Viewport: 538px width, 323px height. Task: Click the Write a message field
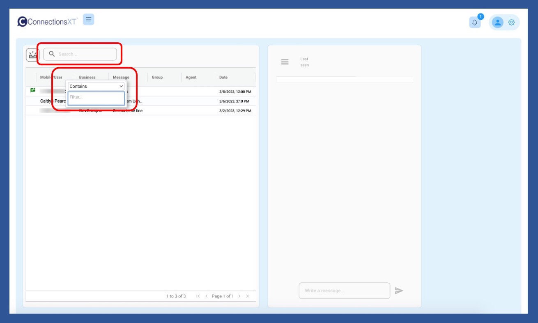click(x=344, y=291)
